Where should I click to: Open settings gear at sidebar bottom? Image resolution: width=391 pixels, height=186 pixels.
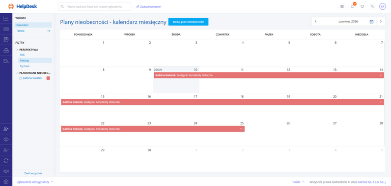click(6, 182)
